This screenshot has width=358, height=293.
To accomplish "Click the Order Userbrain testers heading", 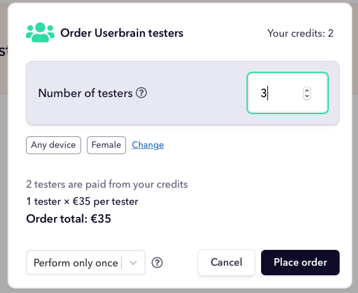I will click(122, 33).
